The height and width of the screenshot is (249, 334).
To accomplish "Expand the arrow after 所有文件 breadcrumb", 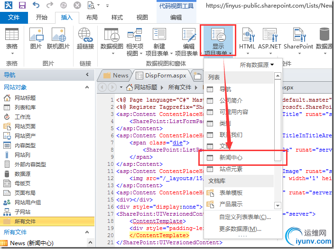I will (196, 87).
